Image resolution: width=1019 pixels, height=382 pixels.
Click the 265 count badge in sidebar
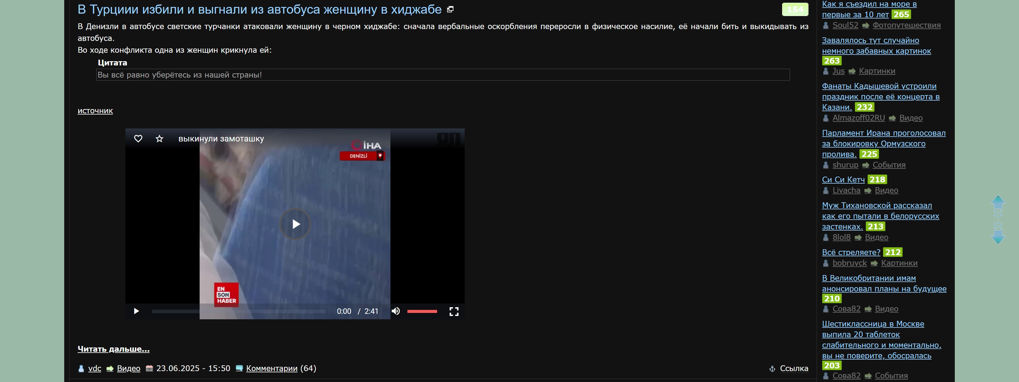pos(901,15)
